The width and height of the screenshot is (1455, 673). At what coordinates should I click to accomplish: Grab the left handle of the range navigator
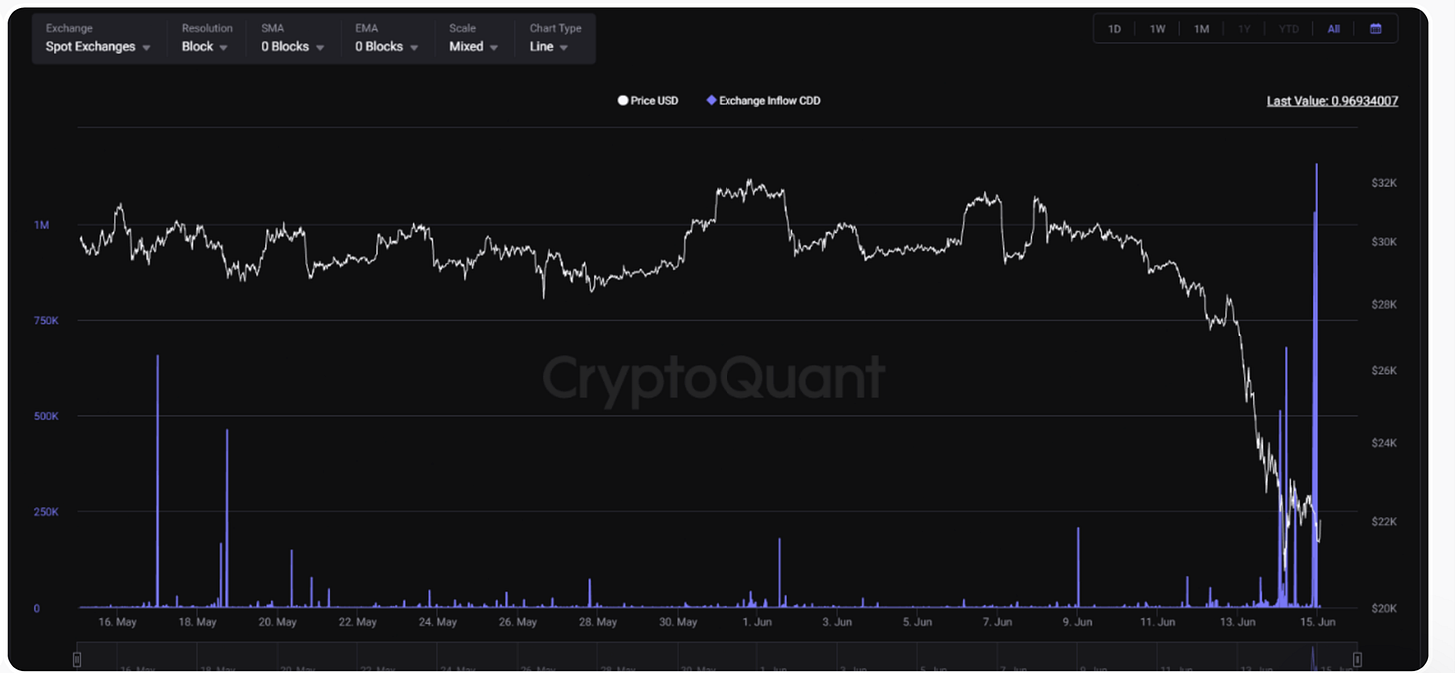78,658
